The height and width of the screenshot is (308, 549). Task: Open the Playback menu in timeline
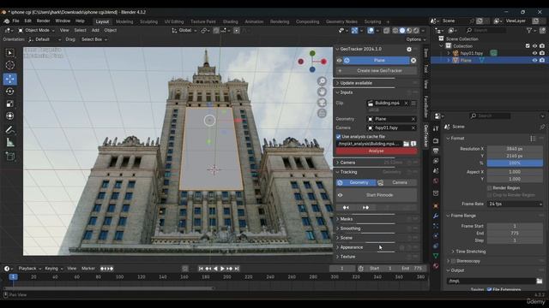click(29, 269)
